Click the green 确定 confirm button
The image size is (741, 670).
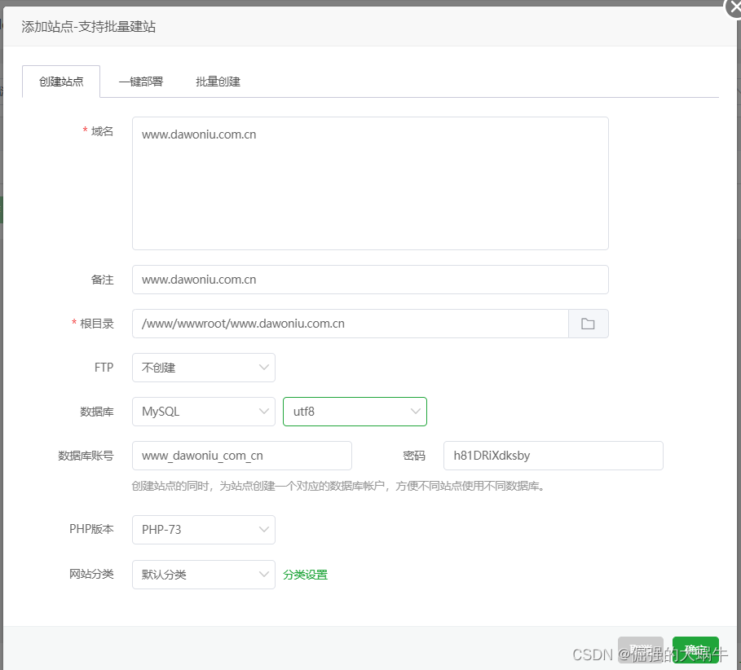click(695, 650)
